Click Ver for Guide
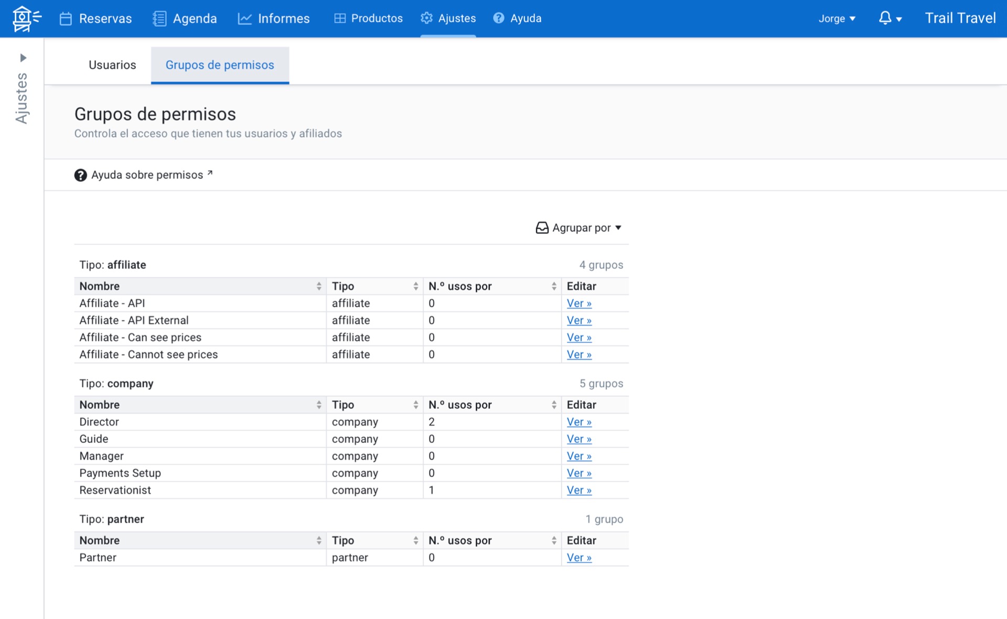 pyautogui.click(x=579, y=439)
